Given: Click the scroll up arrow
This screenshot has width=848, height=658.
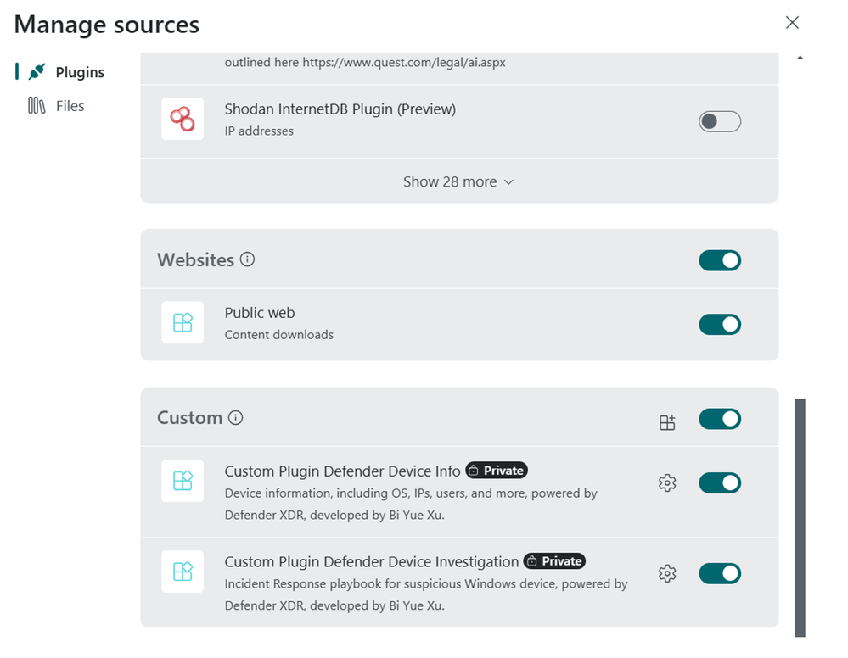Looking at the screenshot, I should pyautogui.click(x=800, y=58).
